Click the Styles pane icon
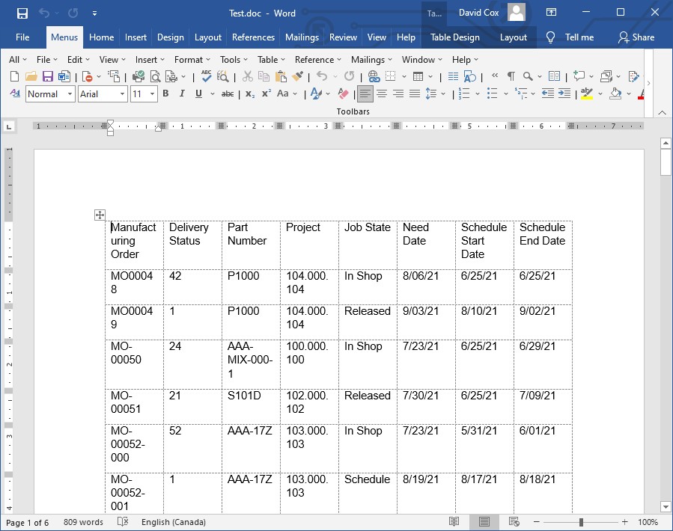This screenshot has height=531, width=673. point(14,93)
